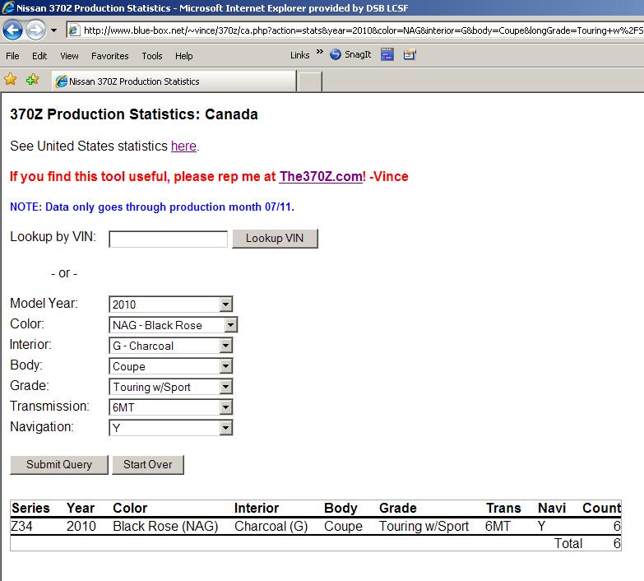The image size is (644, 581).
Task: Open the Transmission dropdown showing 6MT
Action: [170, 407]
